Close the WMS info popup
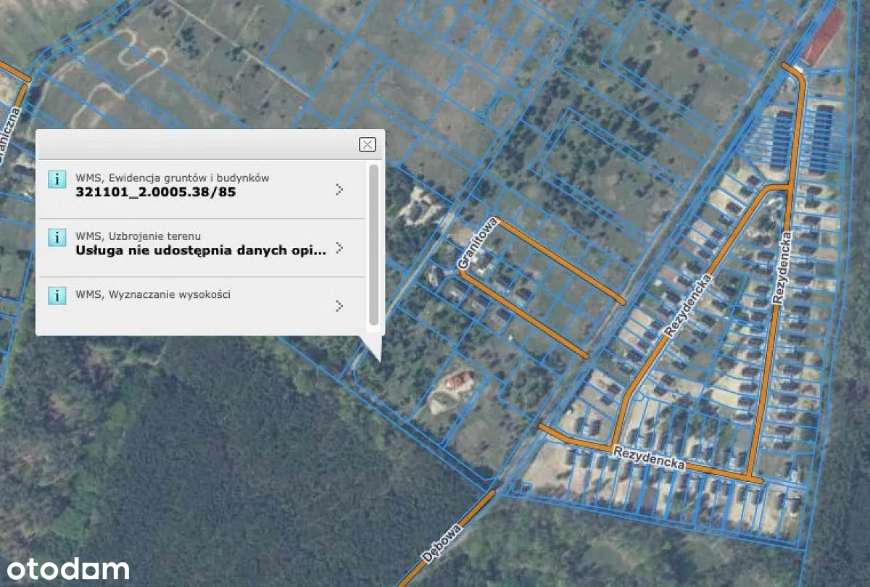 coord(368,144)
